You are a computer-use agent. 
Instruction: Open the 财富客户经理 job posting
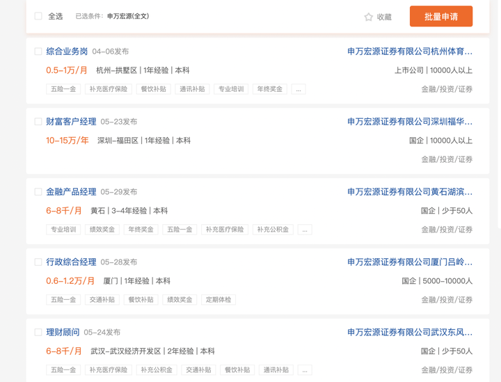tap(71, 122)
